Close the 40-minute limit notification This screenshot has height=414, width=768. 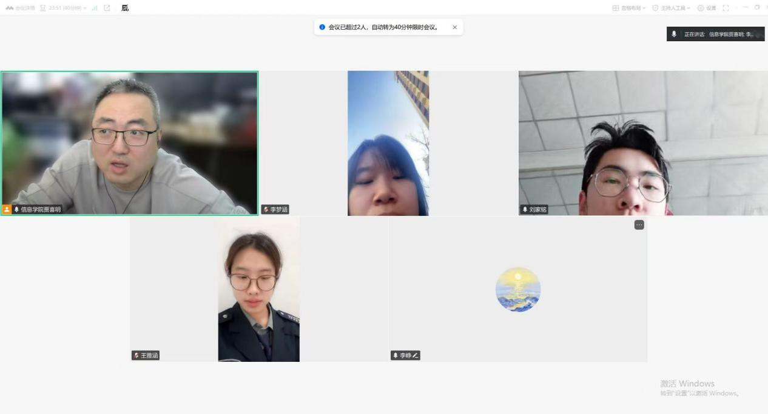(x=454, y=27)
